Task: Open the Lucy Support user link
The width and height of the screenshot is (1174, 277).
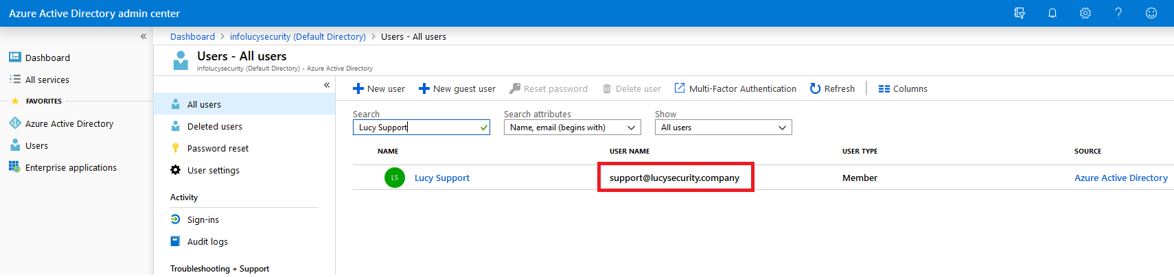Action: [442, 178]
